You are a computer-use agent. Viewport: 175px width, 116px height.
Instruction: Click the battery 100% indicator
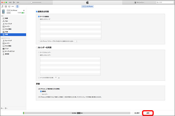21,13
